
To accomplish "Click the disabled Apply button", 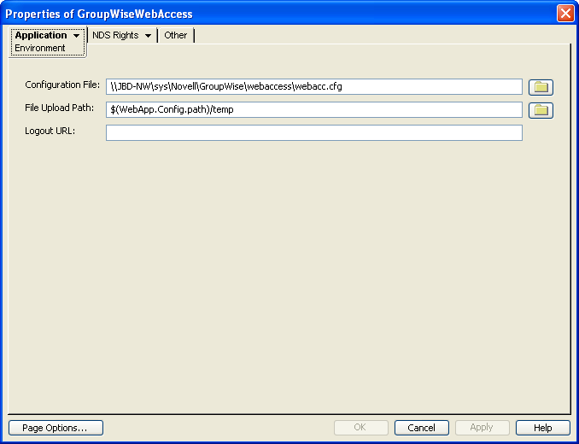I will coord(482,428).
